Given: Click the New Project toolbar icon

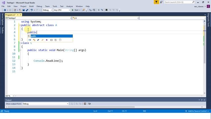Looking at the screenshot, I should coord(15,10).
